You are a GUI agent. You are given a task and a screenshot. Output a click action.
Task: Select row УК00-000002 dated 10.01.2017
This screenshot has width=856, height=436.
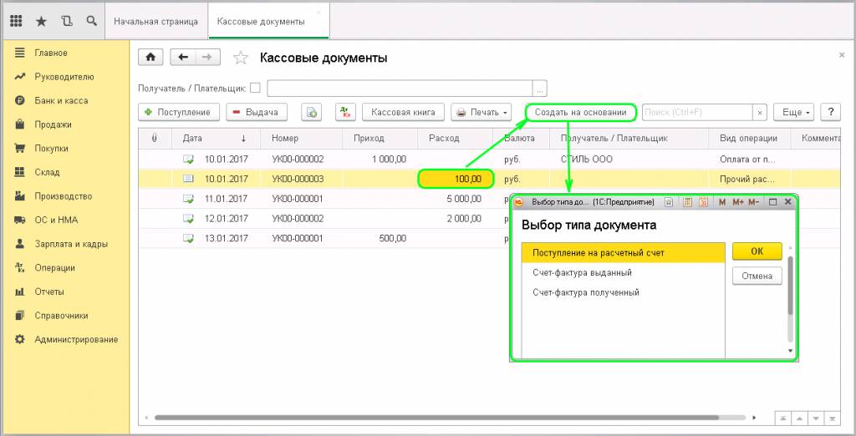(x=489, y=160)
